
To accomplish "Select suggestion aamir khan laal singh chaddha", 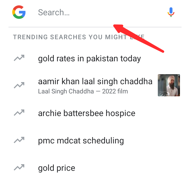I will click(x=95, y=82).
